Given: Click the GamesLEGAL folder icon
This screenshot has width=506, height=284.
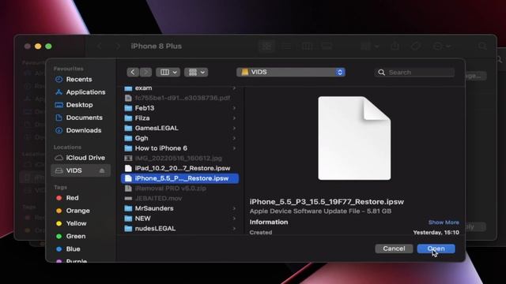Looking at the screenshot, I should click(x=128, y=128).
